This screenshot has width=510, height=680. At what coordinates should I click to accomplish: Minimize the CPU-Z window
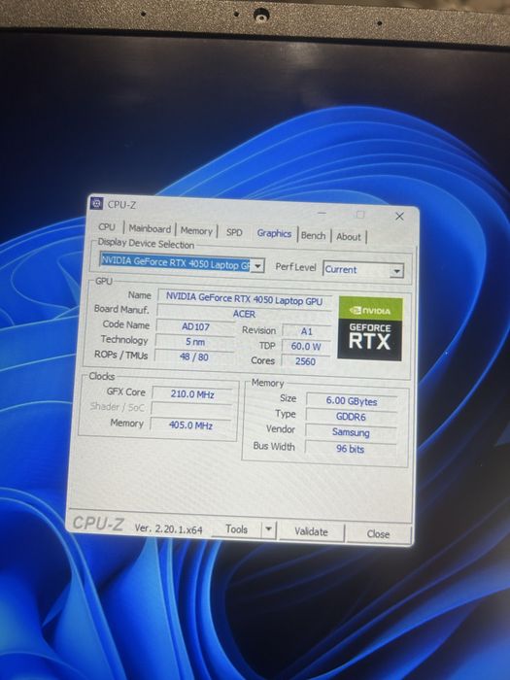(x=322, y=214)
